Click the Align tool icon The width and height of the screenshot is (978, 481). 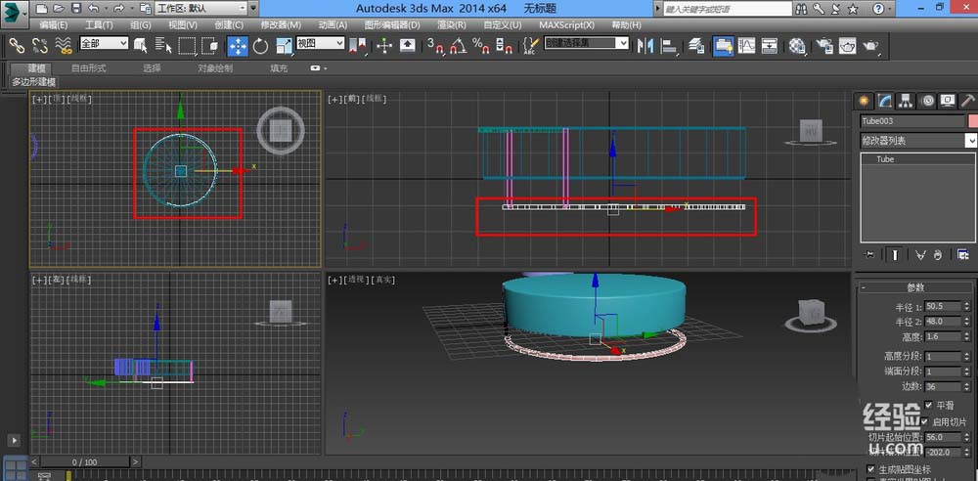coord(669,46)
